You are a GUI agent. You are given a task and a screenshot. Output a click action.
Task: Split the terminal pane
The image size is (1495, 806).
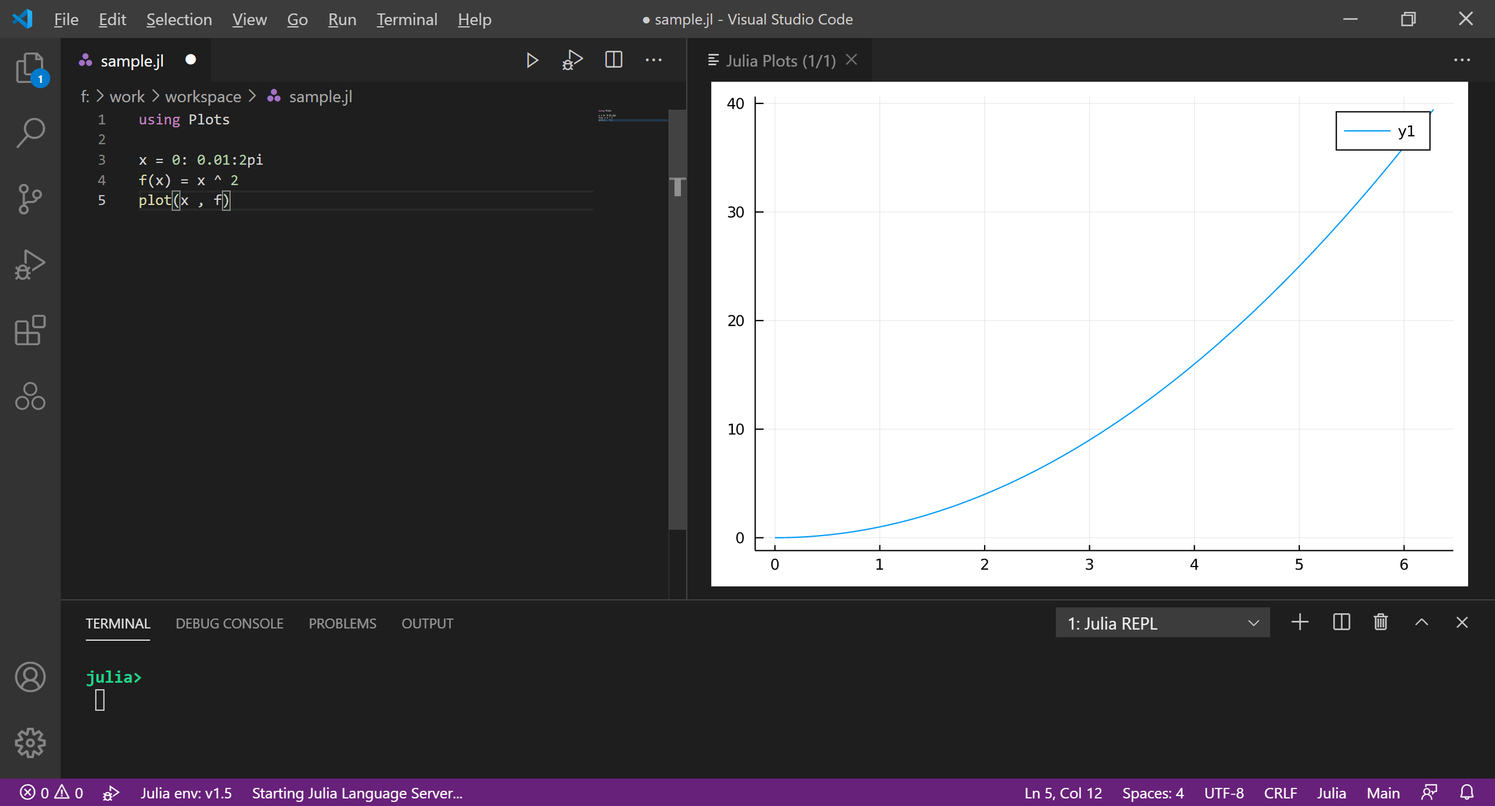tap(1341, 623)
